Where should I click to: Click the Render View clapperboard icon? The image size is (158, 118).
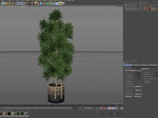coord(30,3)
